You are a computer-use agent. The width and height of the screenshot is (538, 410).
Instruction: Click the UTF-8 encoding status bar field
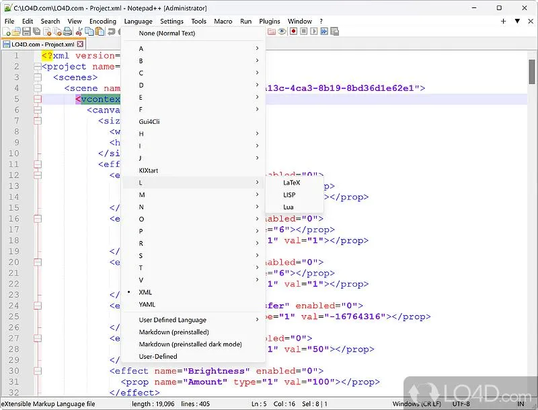461,404
